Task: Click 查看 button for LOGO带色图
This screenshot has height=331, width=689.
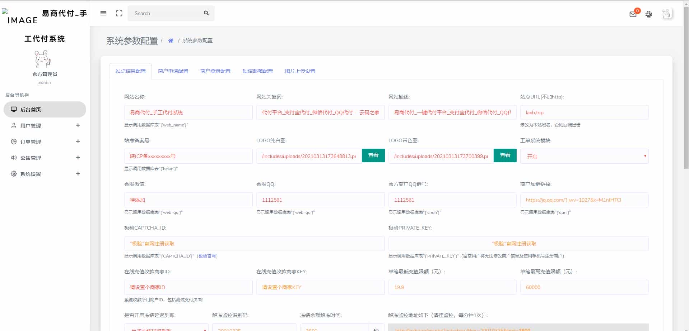Action: click(505, 155)
